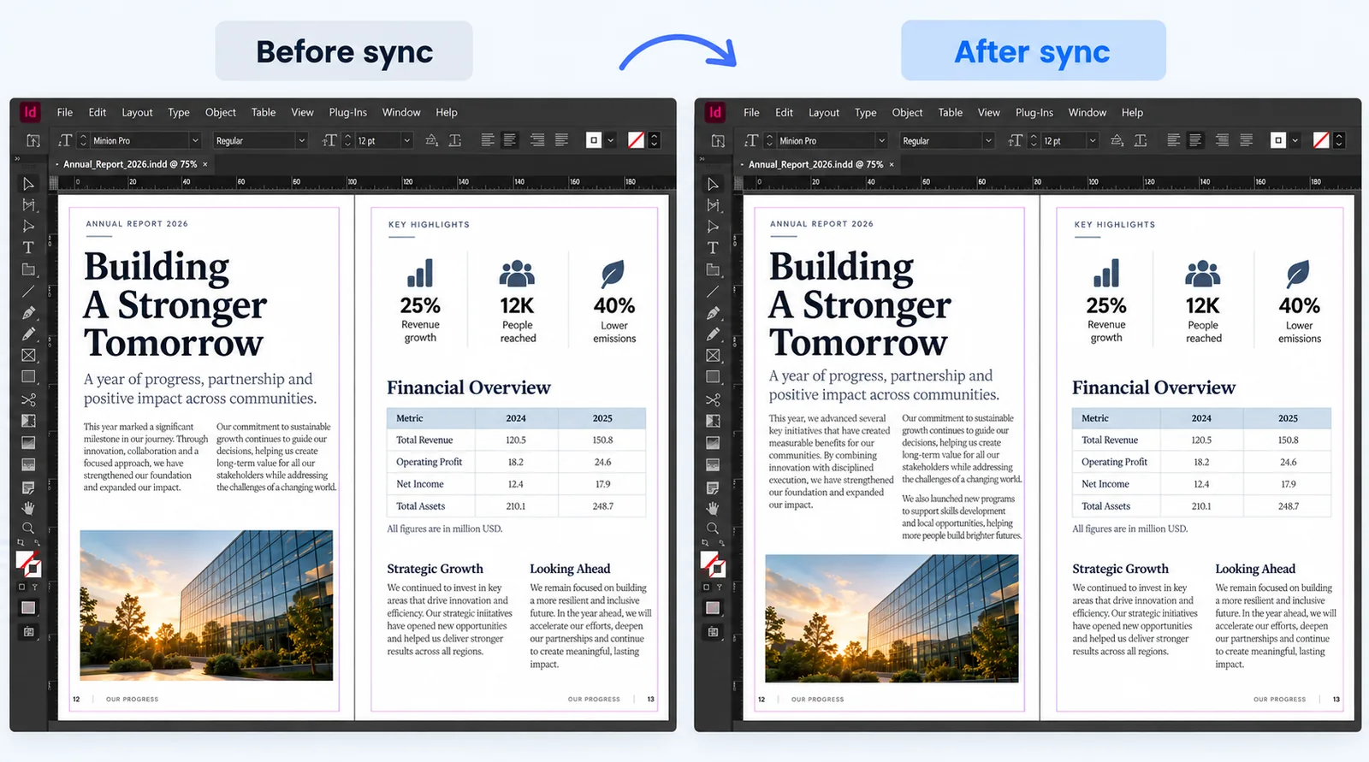Viewport: 1369px width, 762px height.
Task: Click the font size stepper in After sync control bar
Action: click(1034, 140)
